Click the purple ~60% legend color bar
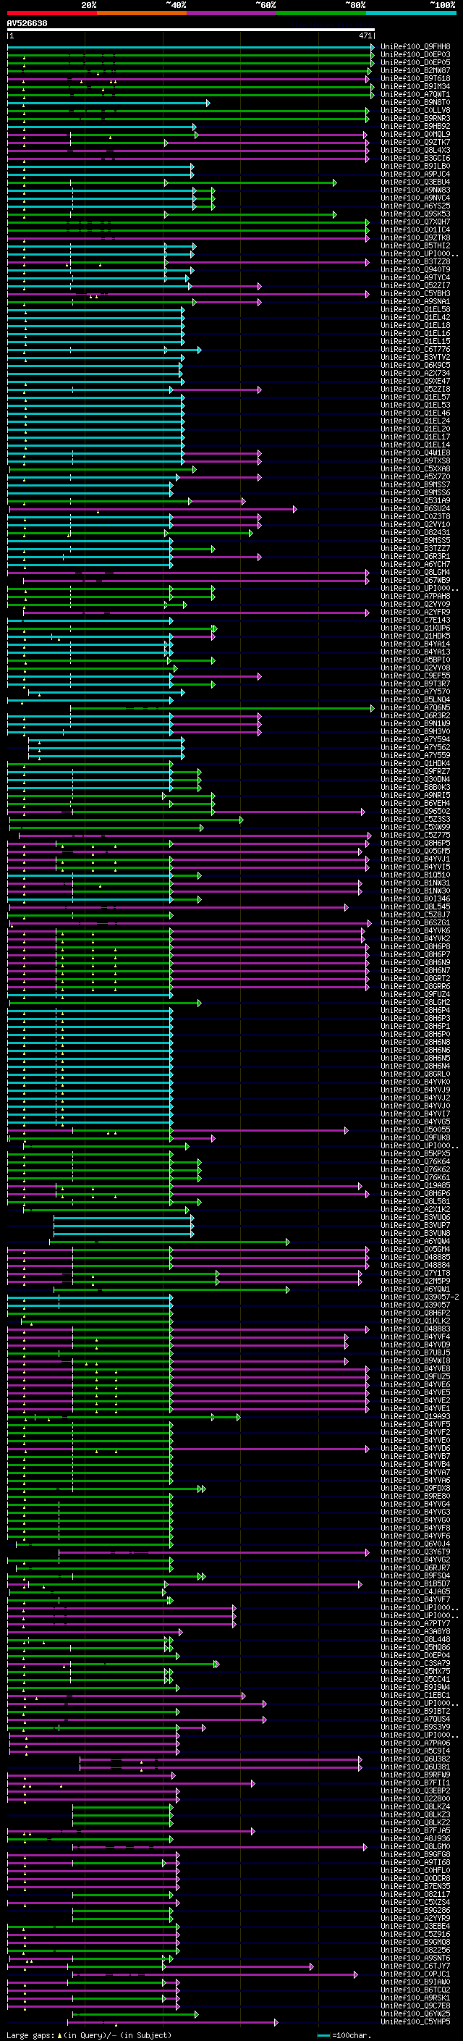Screen dimensions: 463x2041 [231, 13]
